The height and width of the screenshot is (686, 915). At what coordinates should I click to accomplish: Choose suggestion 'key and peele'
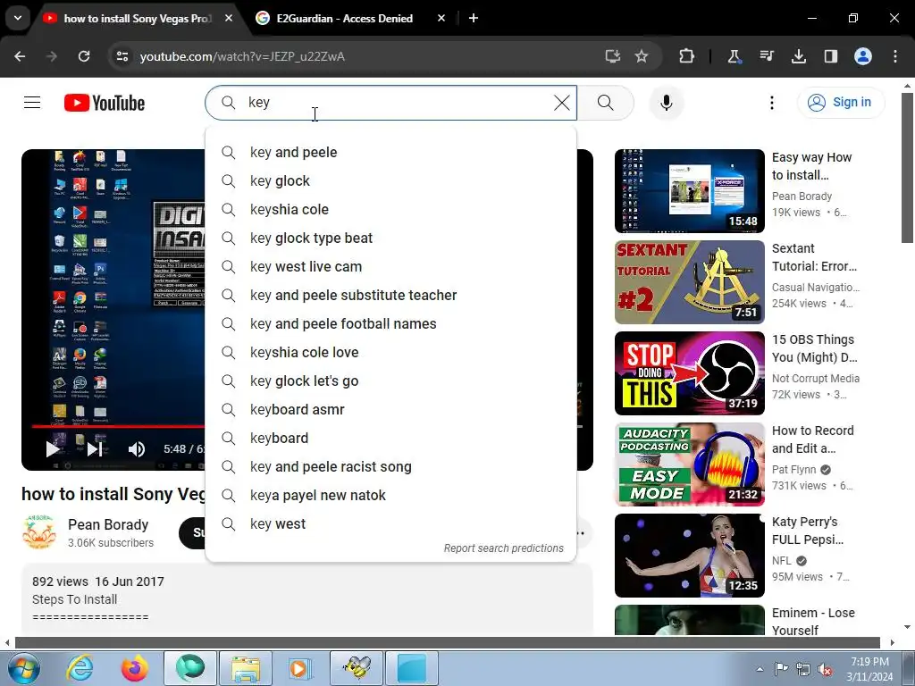point(391,152)
